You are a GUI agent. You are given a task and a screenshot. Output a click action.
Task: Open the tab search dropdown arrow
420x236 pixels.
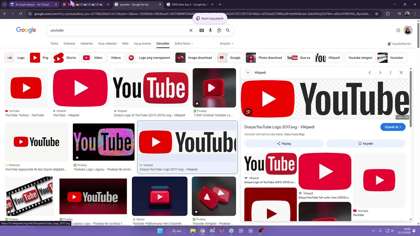(x=4, y=4)
